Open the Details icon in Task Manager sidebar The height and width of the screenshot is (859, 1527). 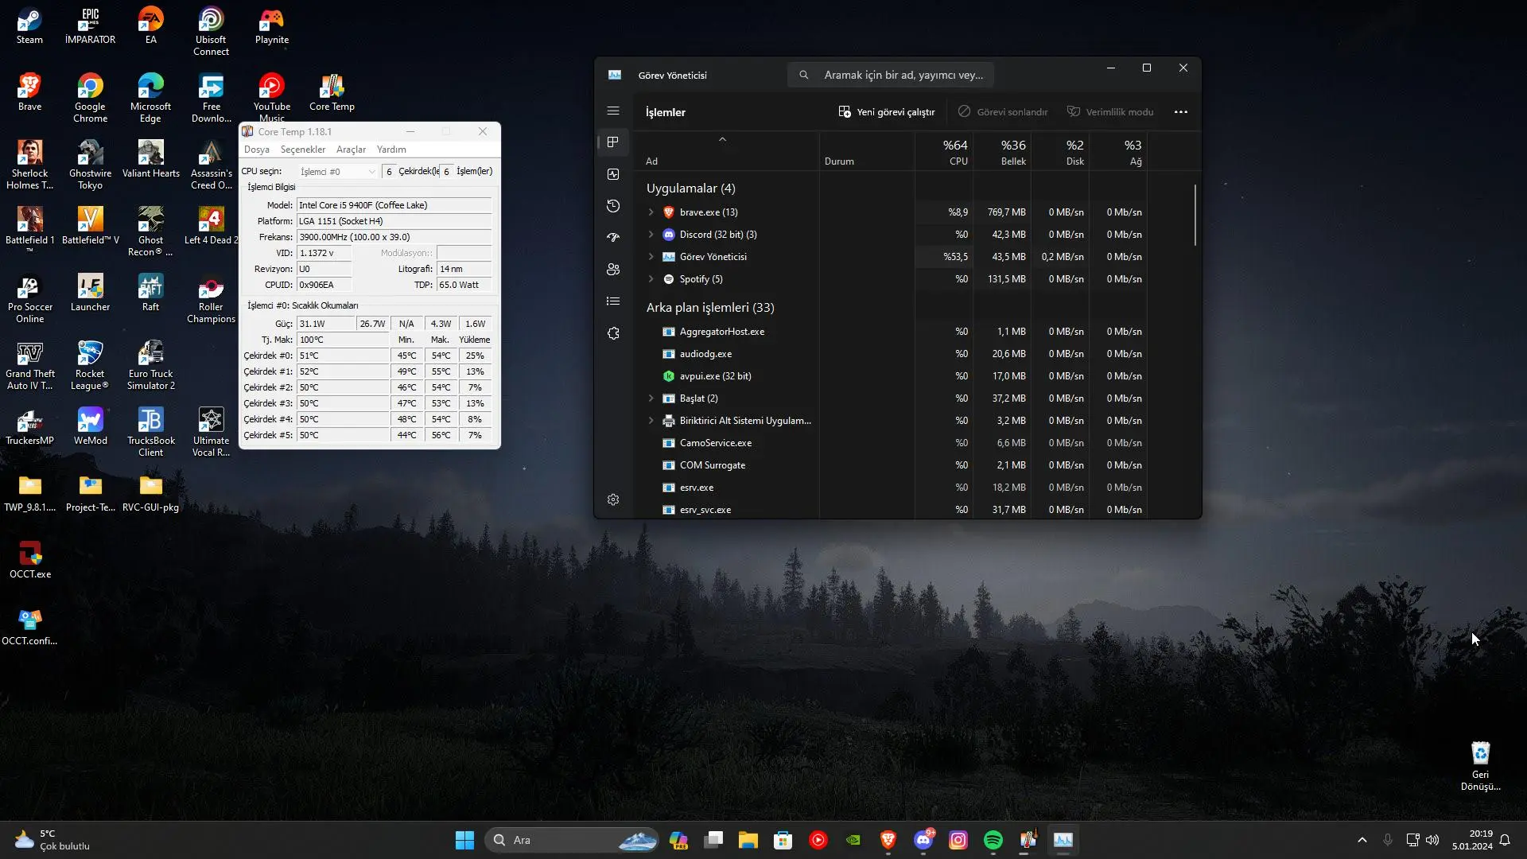coord(612,301)
